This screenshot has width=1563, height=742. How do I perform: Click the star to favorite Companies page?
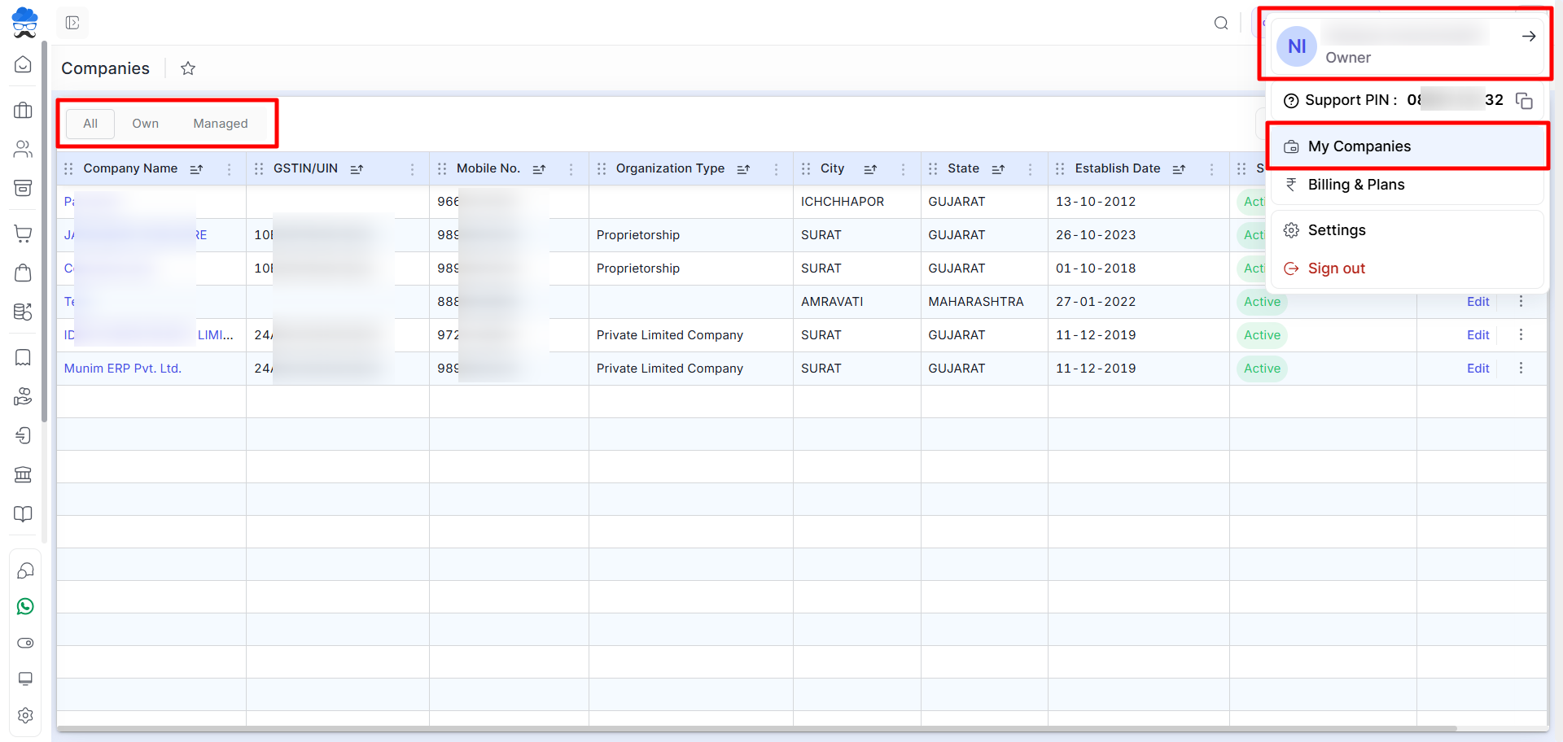[188, 68]
